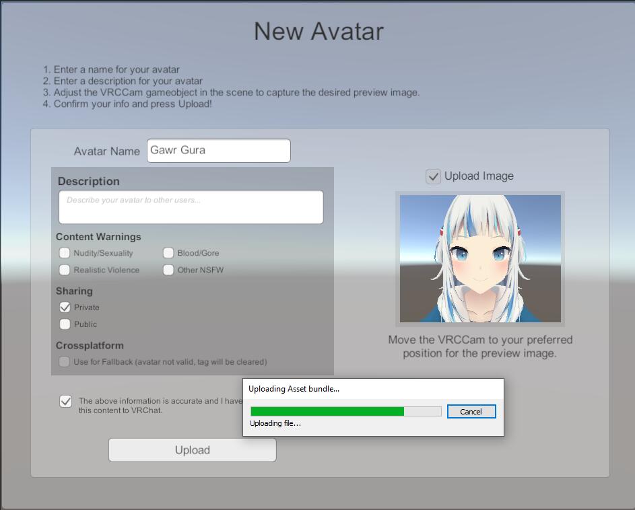
Task: Click the Uploading Asset bundle dialog title
Action: pyautogui.click(x=294, y=389)
